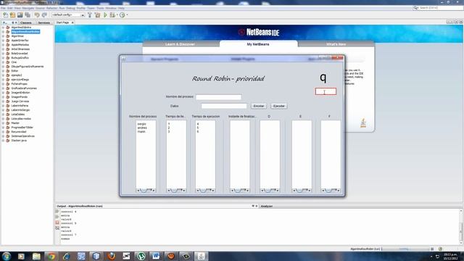Image resolution: width=464 pixels, height=261 pixels.
Task: Open Windows Explorer folder taskbar icon
Action: coord(36,256)
